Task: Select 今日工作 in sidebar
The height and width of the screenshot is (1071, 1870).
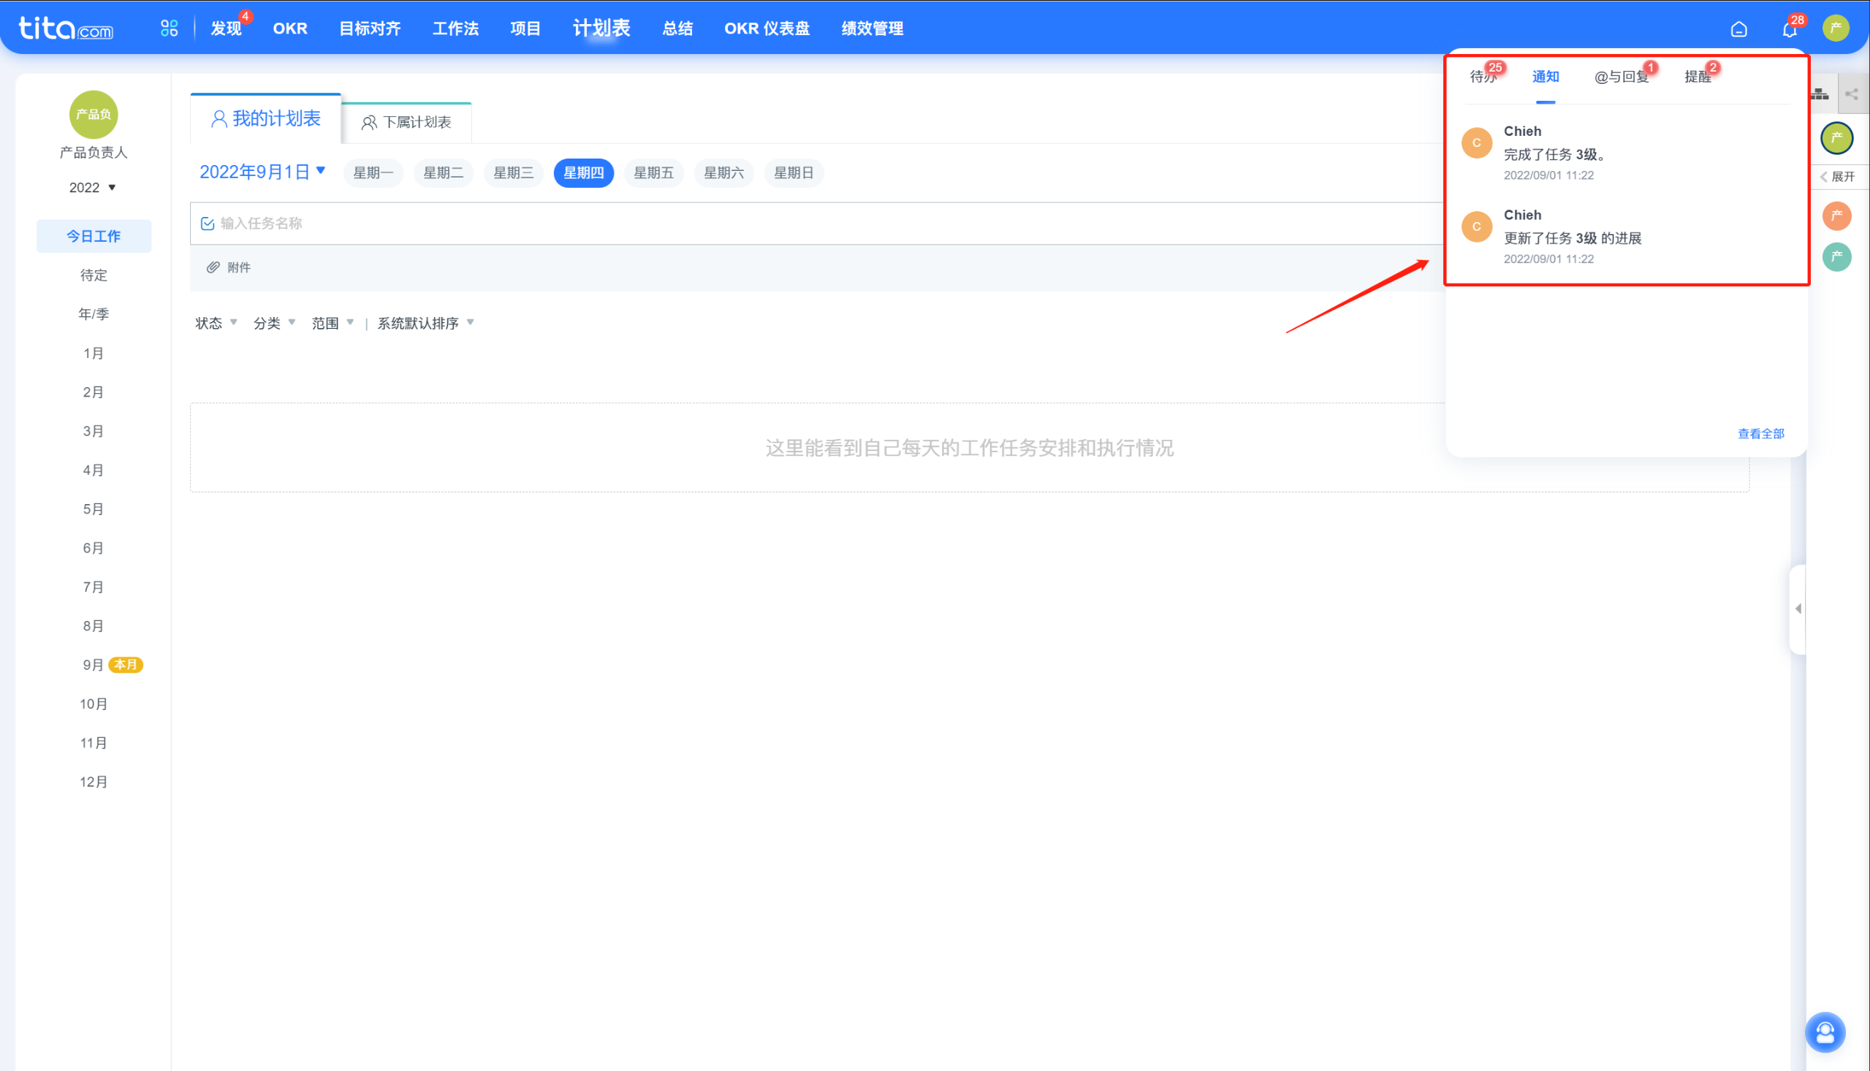Action: coord(94,236)
